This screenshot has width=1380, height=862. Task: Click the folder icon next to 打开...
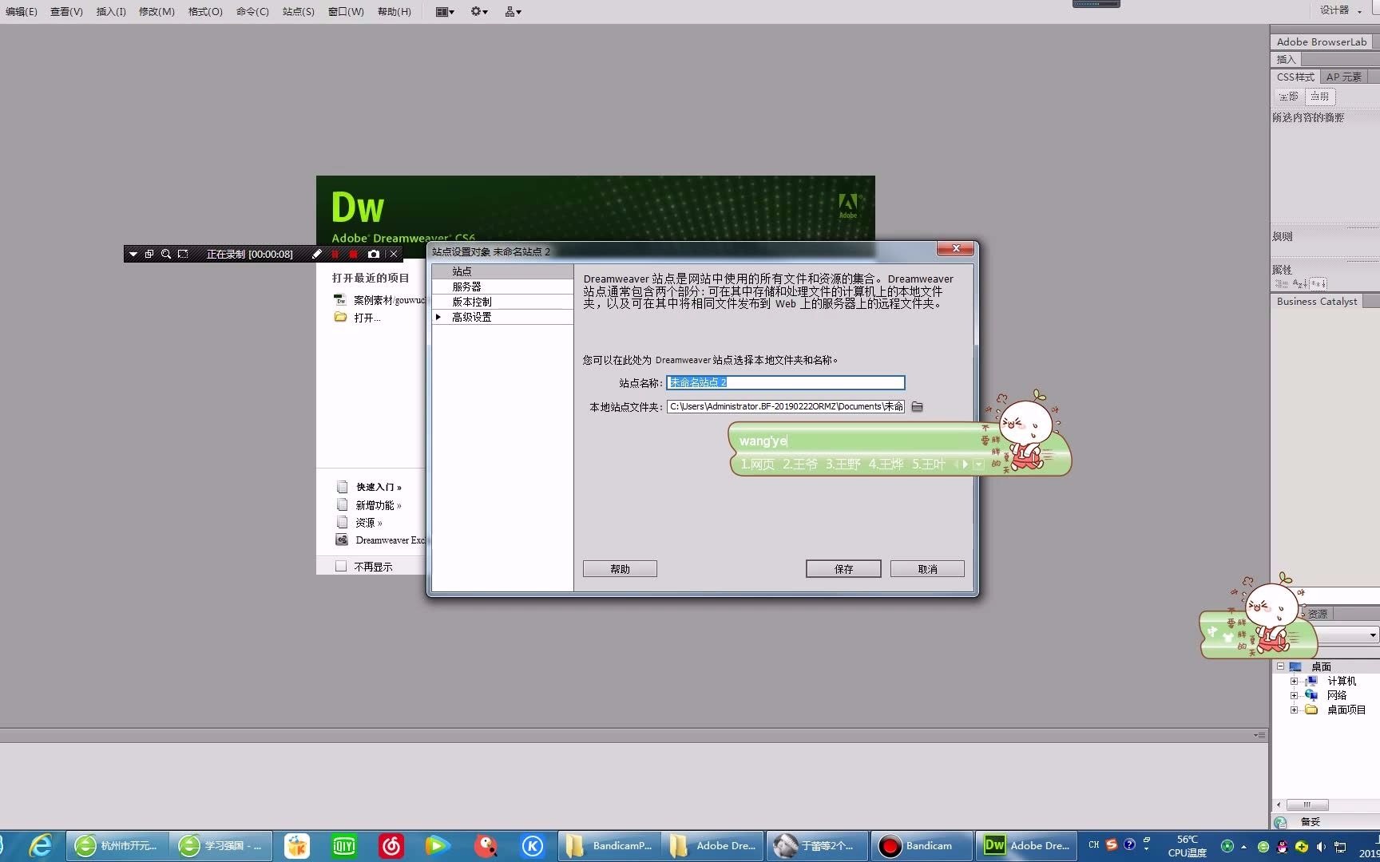340,317
